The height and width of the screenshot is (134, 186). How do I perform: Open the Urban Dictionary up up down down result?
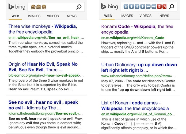coord(139,67)
